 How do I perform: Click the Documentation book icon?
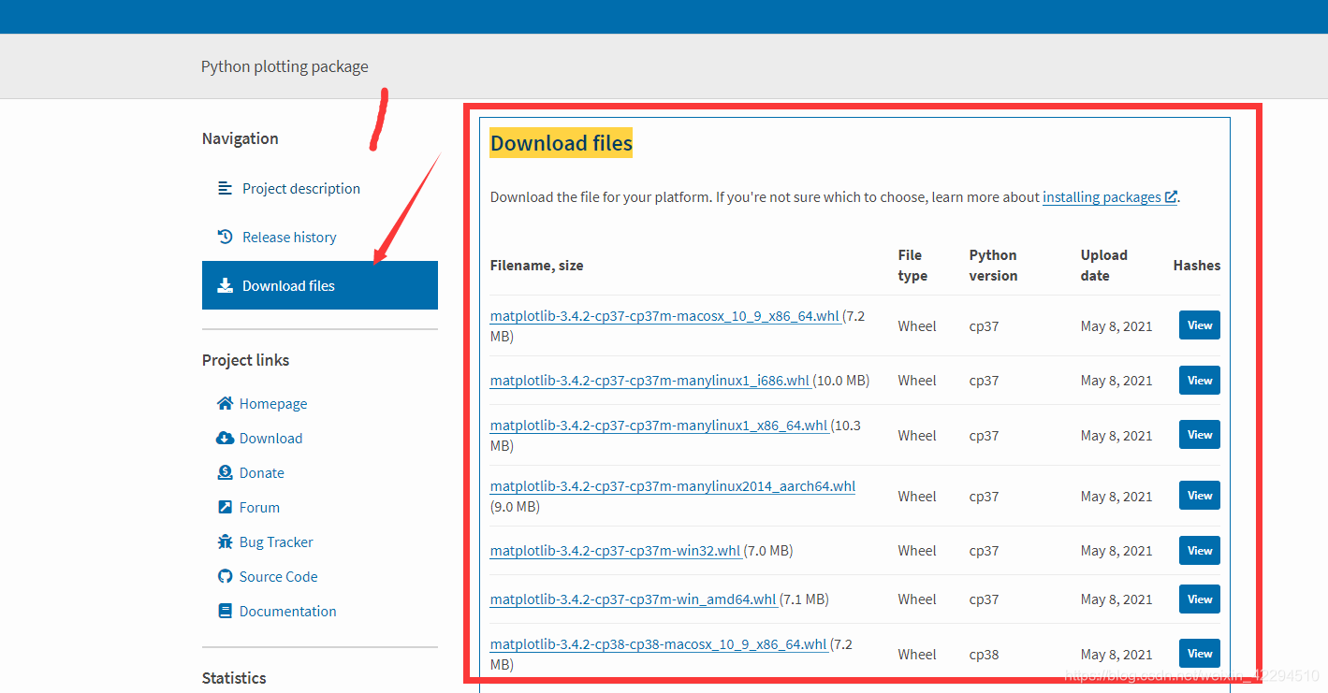tap(225, 611)
